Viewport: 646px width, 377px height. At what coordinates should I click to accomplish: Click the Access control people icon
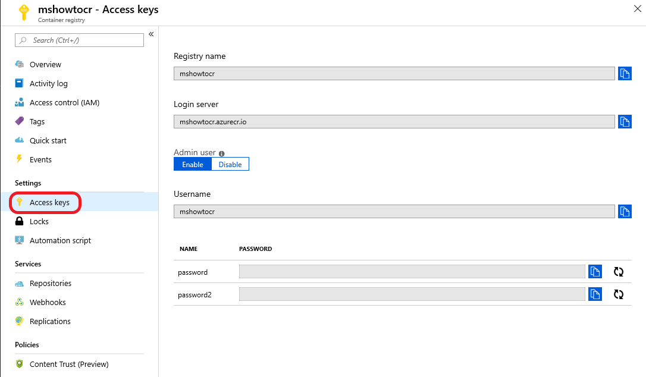(20, 102)
